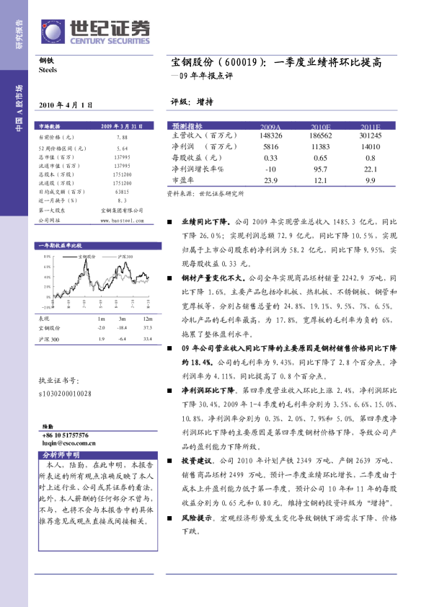Click the subtitle "09年年报点评"

click(x=206, y=76)
